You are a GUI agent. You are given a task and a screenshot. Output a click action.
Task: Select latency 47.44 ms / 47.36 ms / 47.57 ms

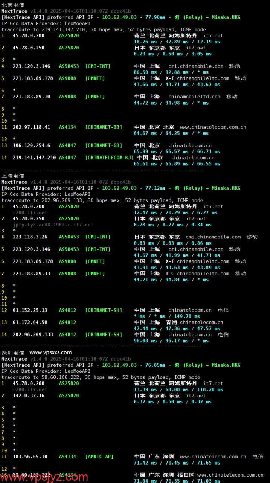click(177, 328)
